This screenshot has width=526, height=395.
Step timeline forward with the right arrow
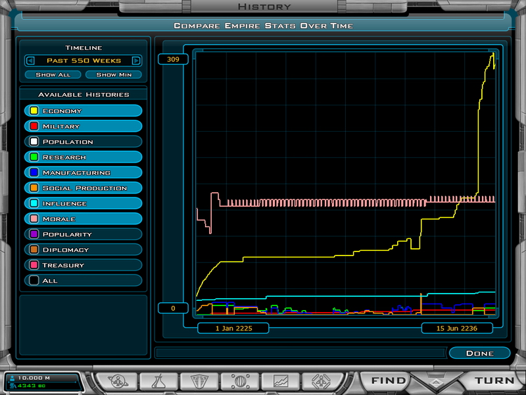(x=136, y=61)
